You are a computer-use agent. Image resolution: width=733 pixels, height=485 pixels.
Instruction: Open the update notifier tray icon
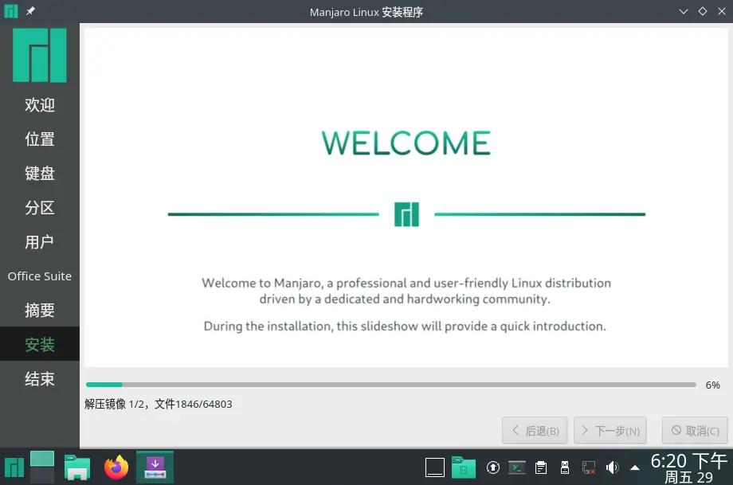pos(493,467)
